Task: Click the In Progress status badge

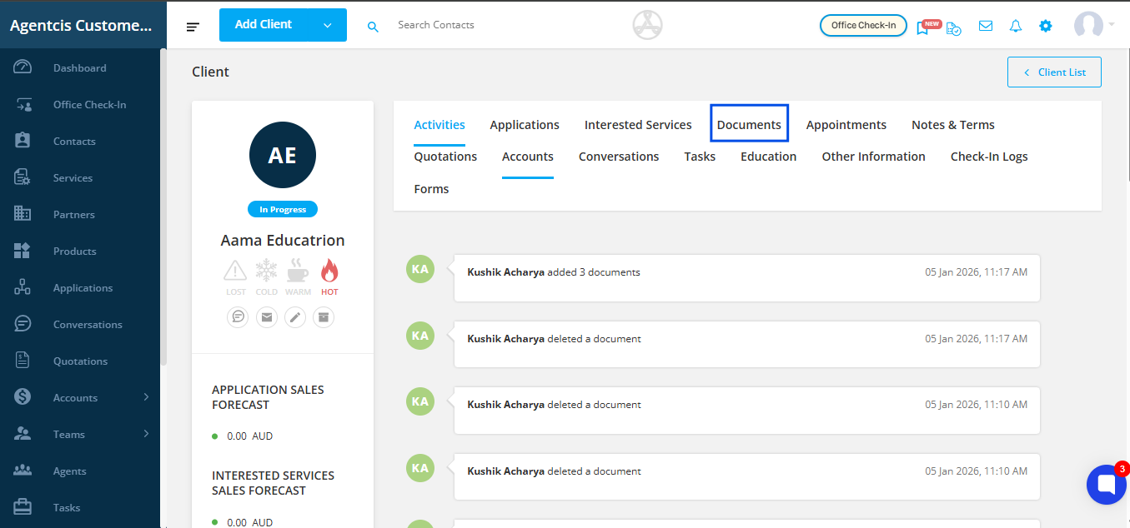Action: [x=283, y=209]
